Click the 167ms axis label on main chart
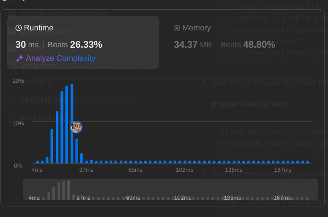This screenshot has height=217, width=328. pos(283,170)
